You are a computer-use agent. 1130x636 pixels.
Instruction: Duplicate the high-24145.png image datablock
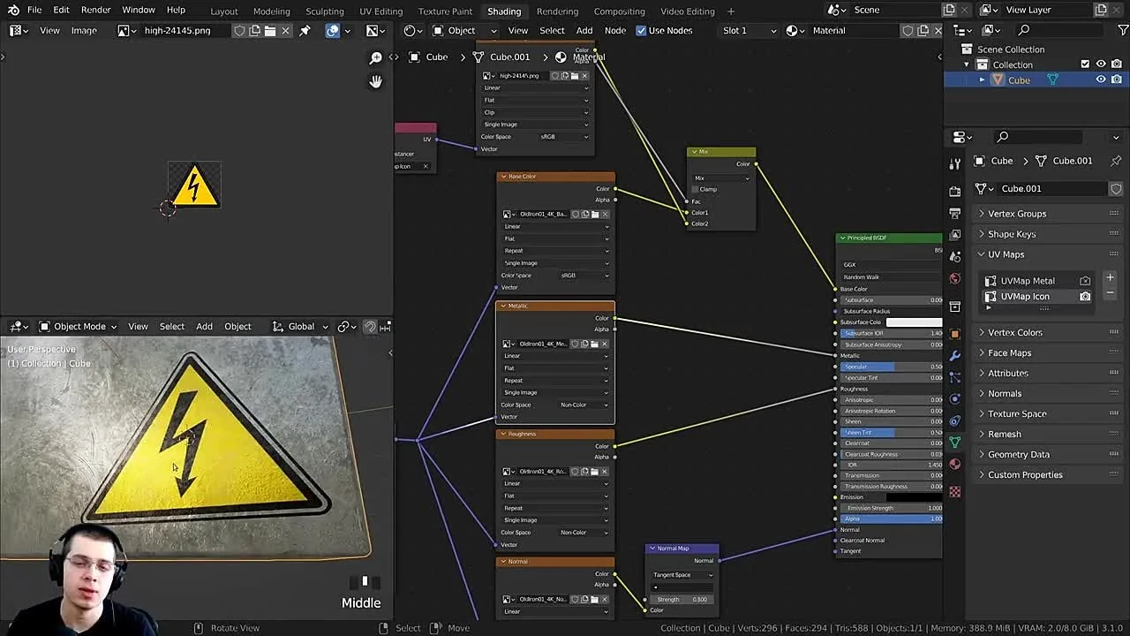(x=254, y=30)
